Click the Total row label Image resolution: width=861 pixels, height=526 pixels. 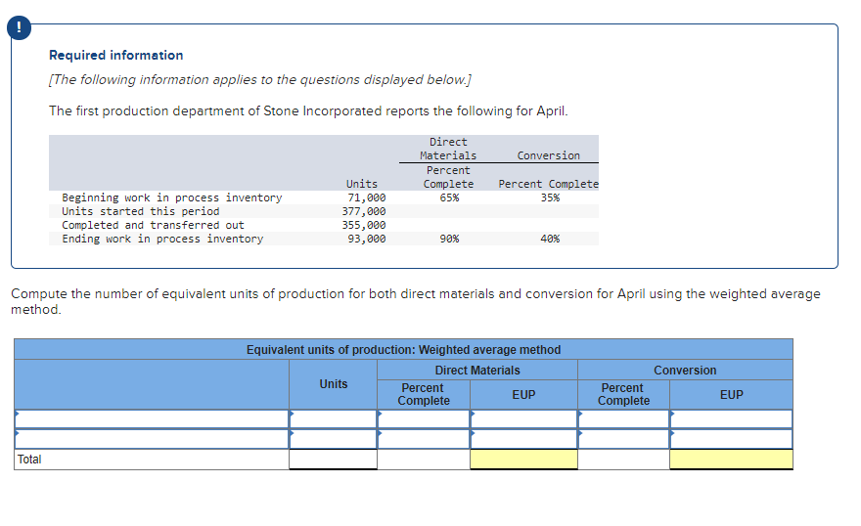[29, 460]
